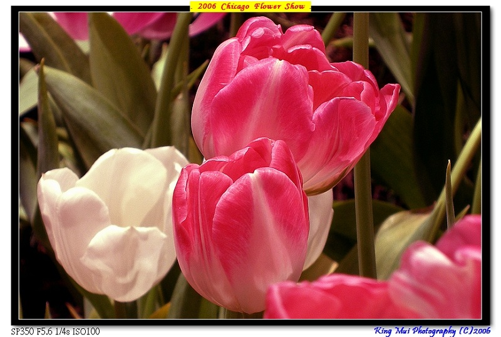Image resolution: width=501 pixels, height=337 pixels.
Task: Click the "SP350" camera model text
Action: (23, 331)
